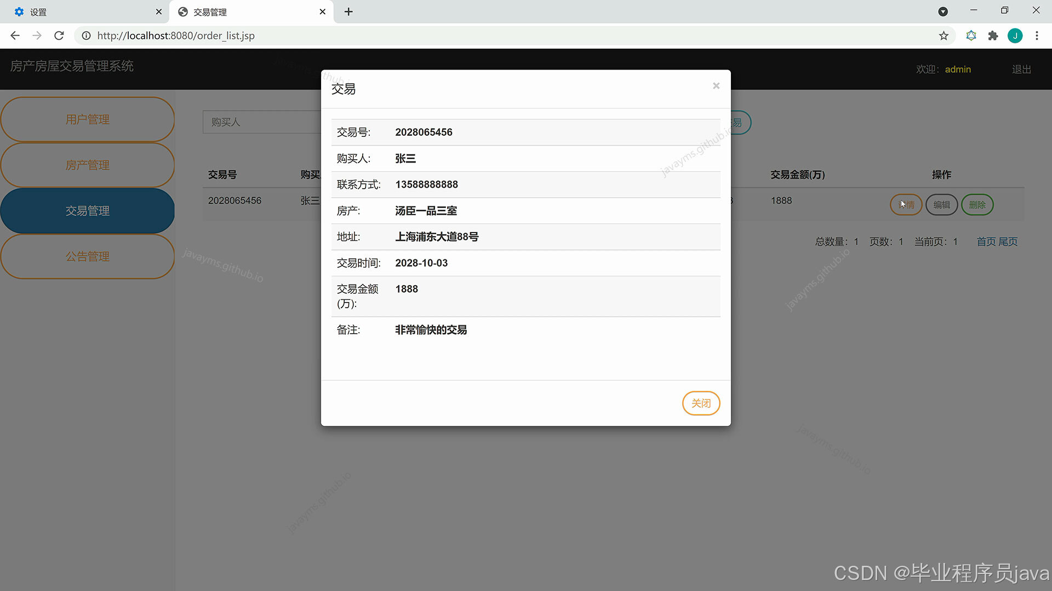The image size is (1052, 591).
Task: Open the browser extensions puzzle icon
Action: click(993, 36)
